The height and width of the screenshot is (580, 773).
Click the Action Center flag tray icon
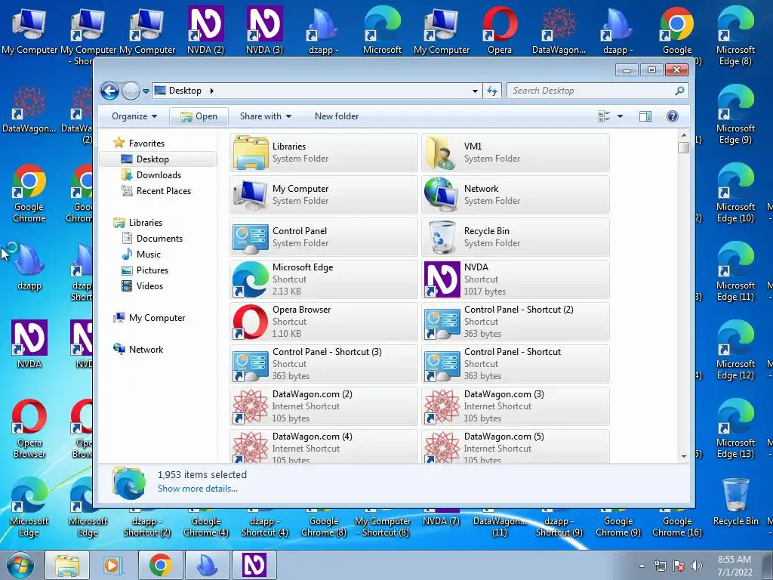[x=679, y=566]
